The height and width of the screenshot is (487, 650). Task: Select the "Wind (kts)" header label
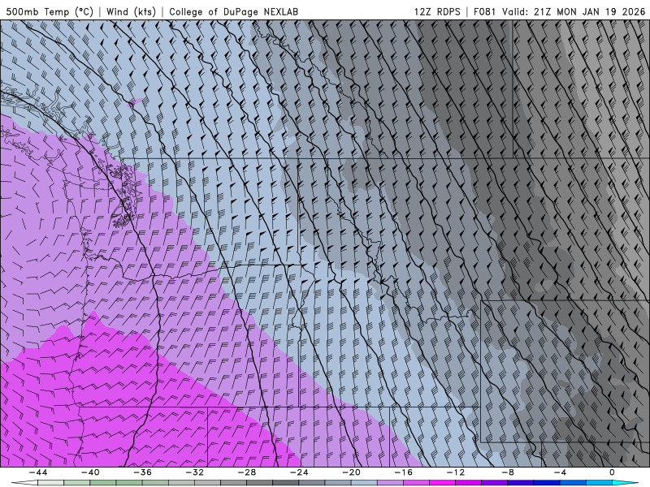(131, 11)
